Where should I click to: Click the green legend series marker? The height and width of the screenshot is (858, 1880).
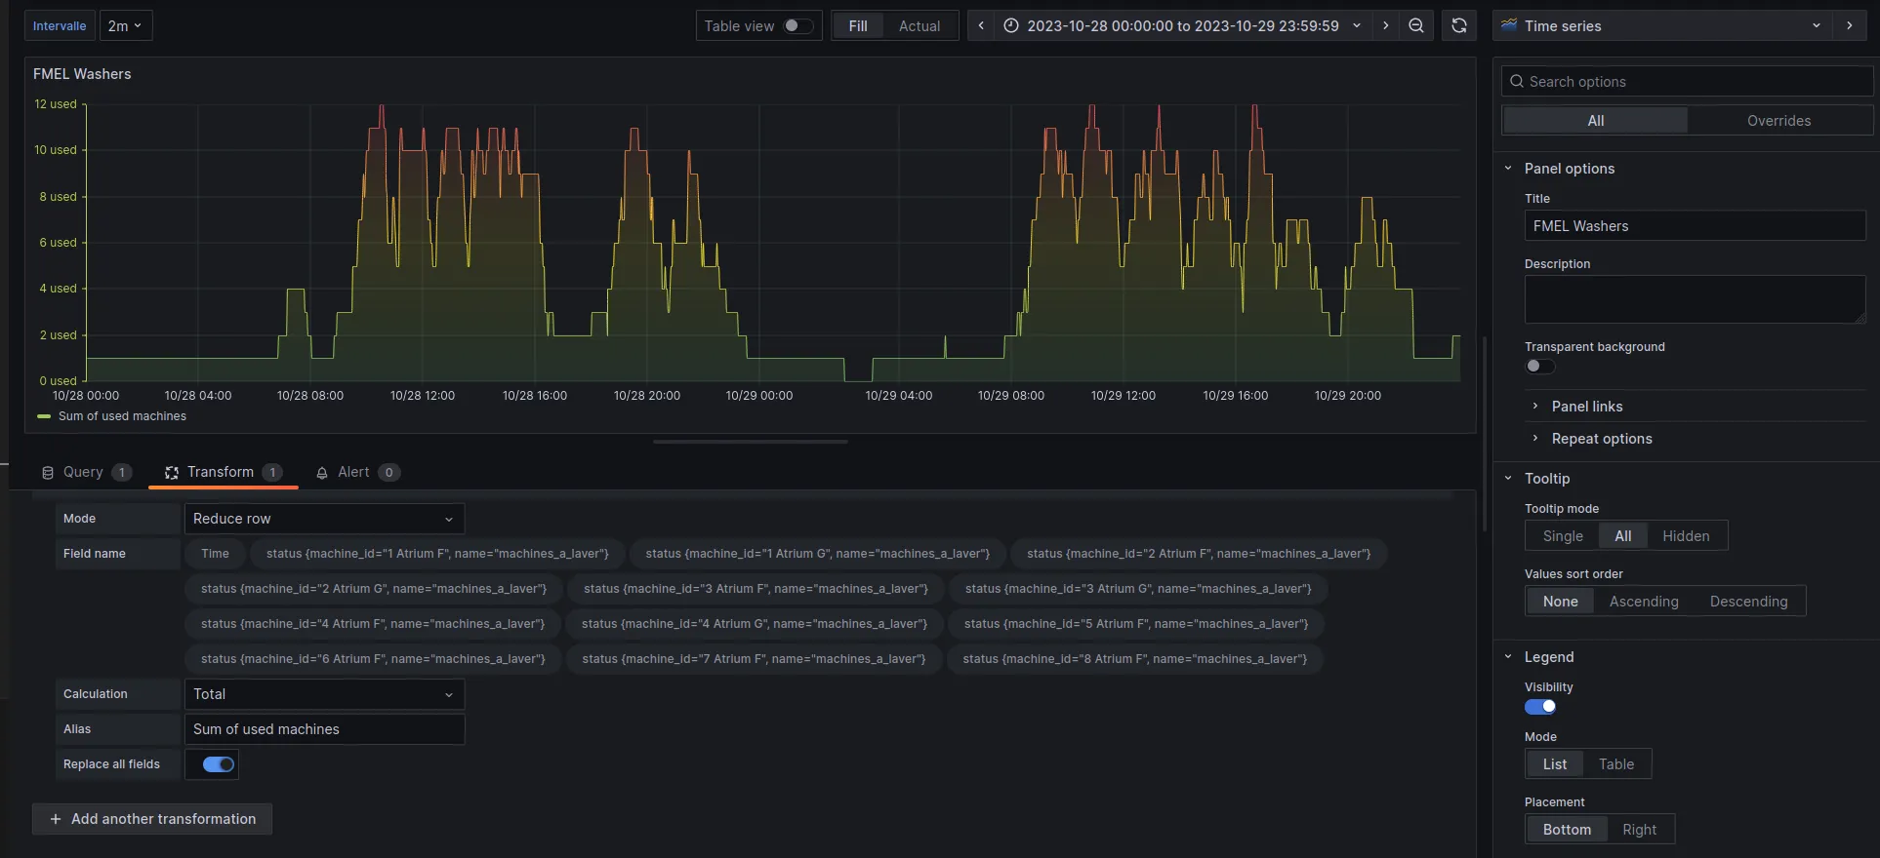click(x=44, y=416)
